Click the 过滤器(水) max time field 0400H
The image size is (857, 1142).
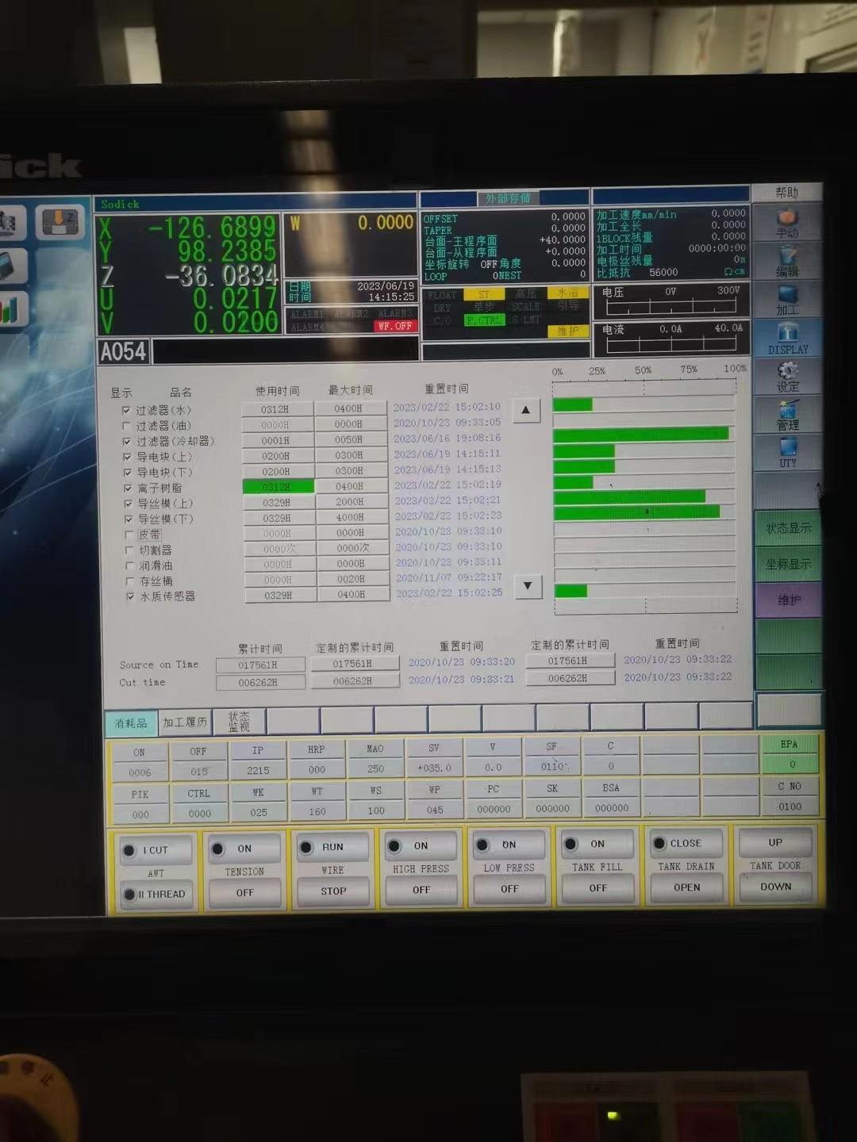(349, 408)
